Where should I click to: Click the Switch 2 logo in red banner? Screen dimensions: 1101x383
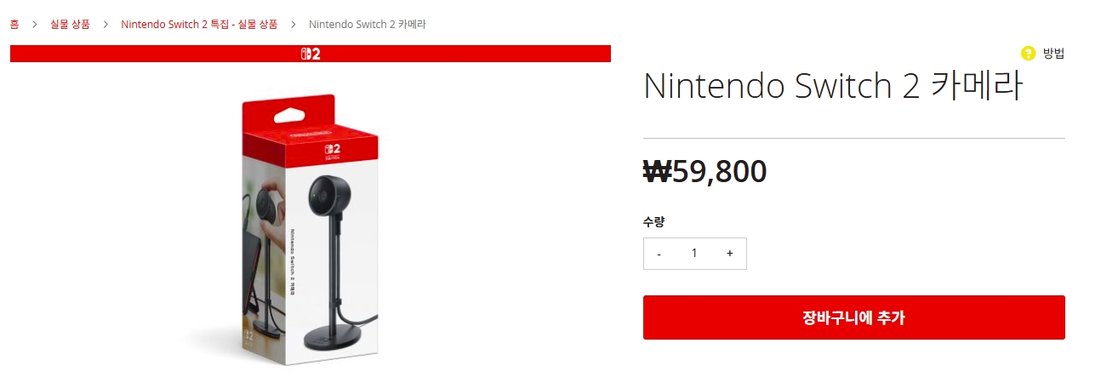(x=310, y=54)
